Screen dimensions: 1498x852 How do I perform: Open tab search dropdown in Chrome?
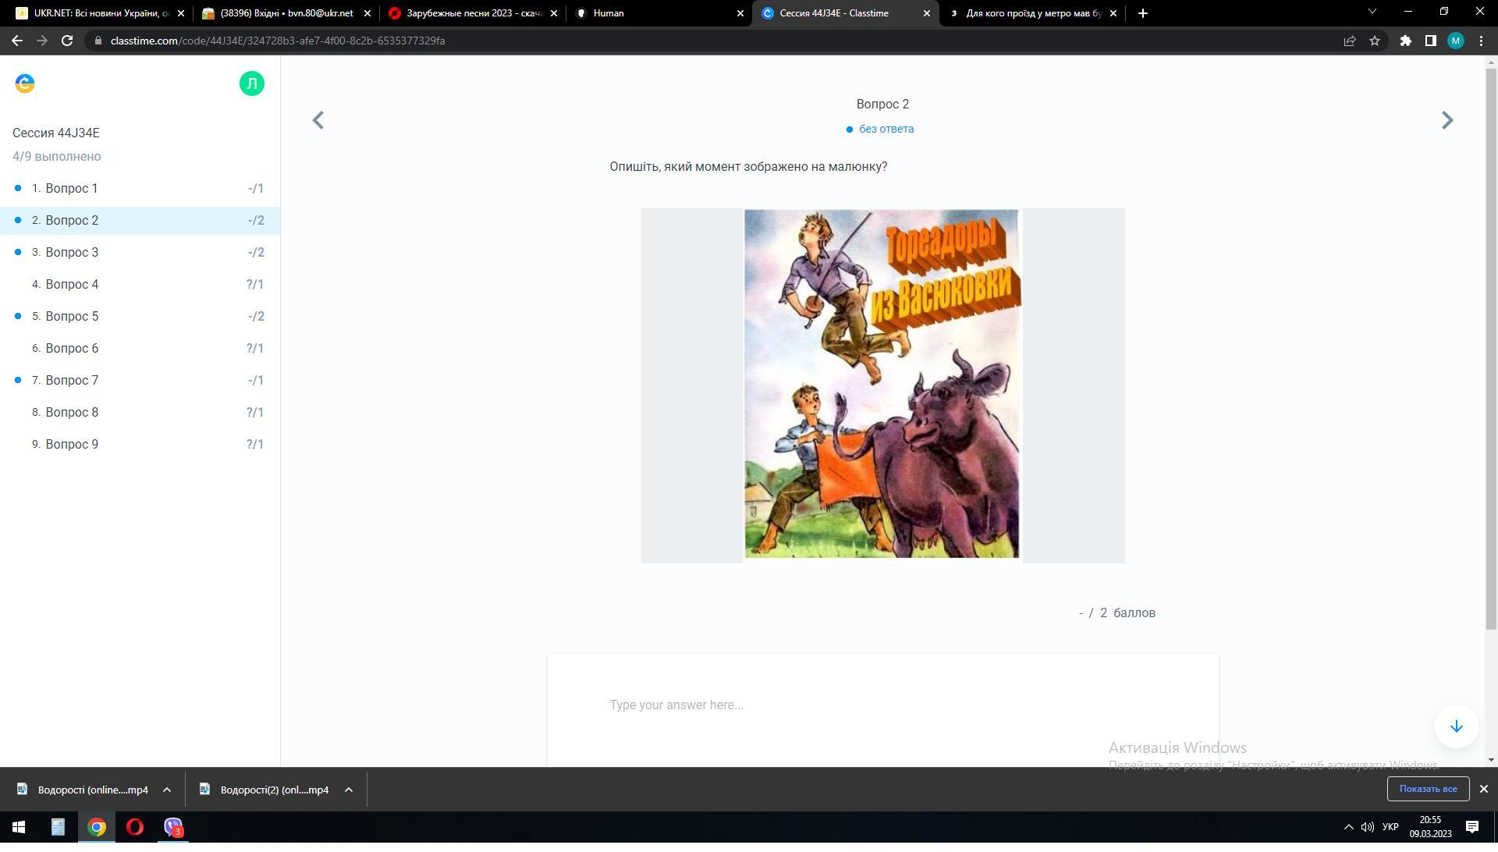1372,12
